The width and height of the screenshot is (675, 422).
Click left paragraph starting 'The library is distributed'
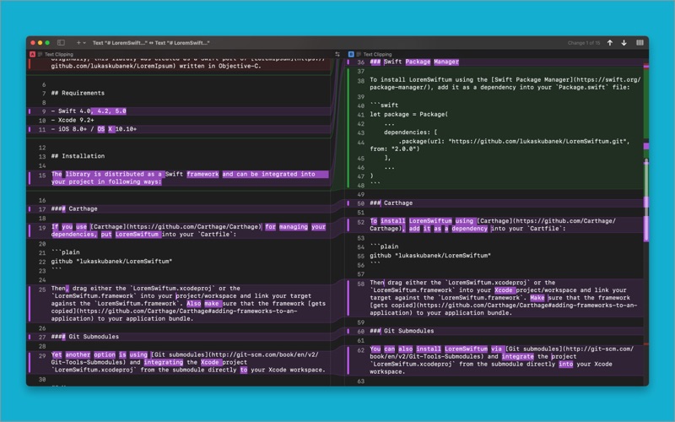pos(189,178)
